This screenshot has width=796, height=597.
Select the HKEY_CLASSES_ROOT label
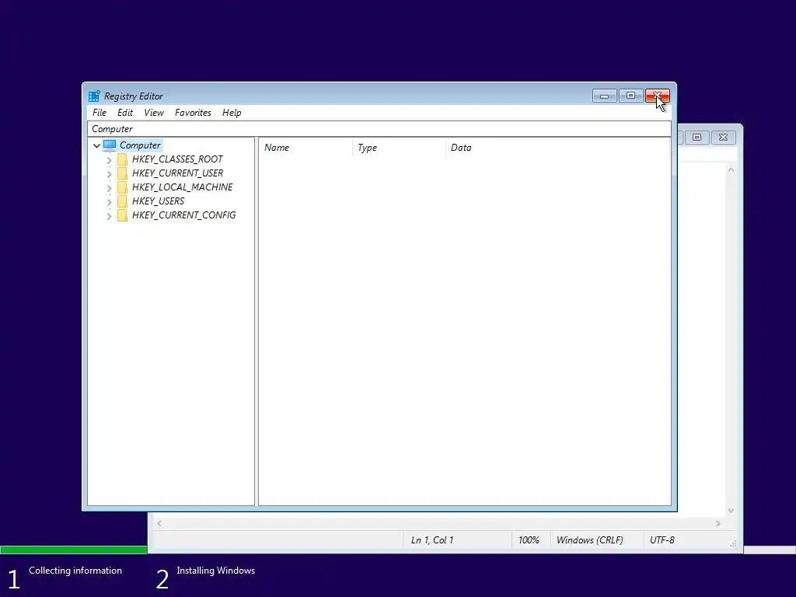pyautogui.click(x=177, y=159)
